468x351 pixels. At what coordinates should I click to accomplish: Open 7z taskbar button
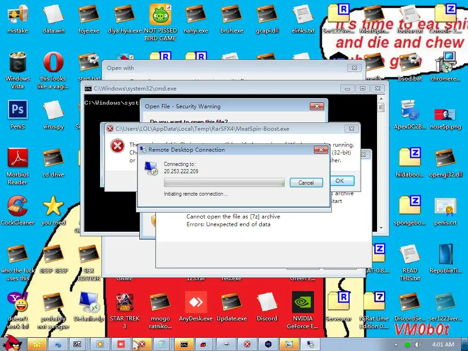pyautogui.click(x=77, y=344)
